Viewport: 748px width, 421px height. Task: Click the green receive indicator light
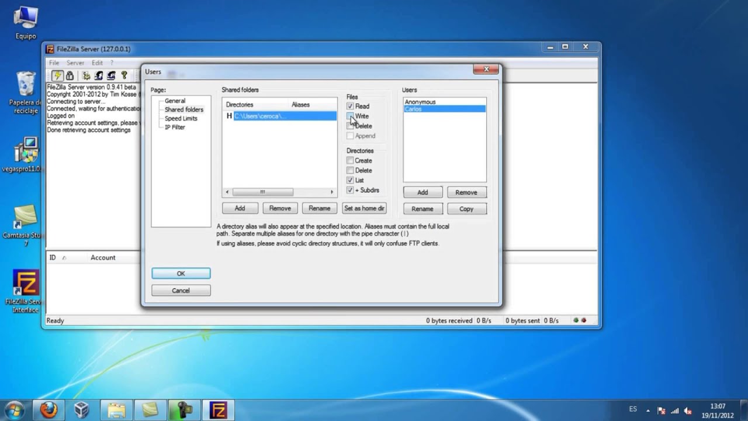(x=576, y=320)
